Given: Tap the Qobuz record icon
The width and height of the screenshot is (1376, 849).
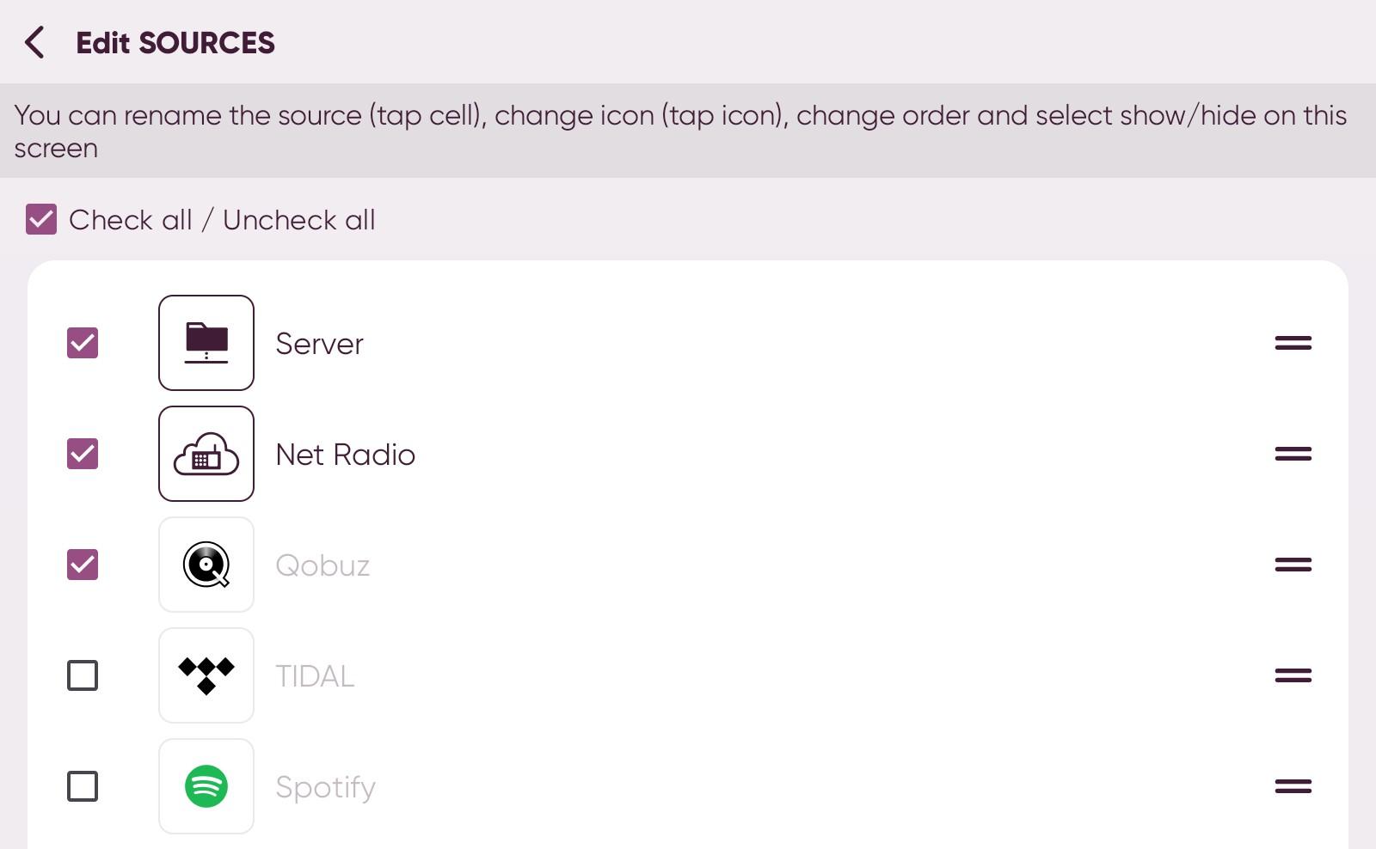Looking at the screenshot, I should (206, 565).
